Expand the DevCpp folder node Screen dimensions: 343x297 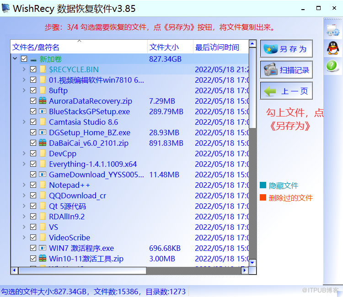click(x=24, y=154)
